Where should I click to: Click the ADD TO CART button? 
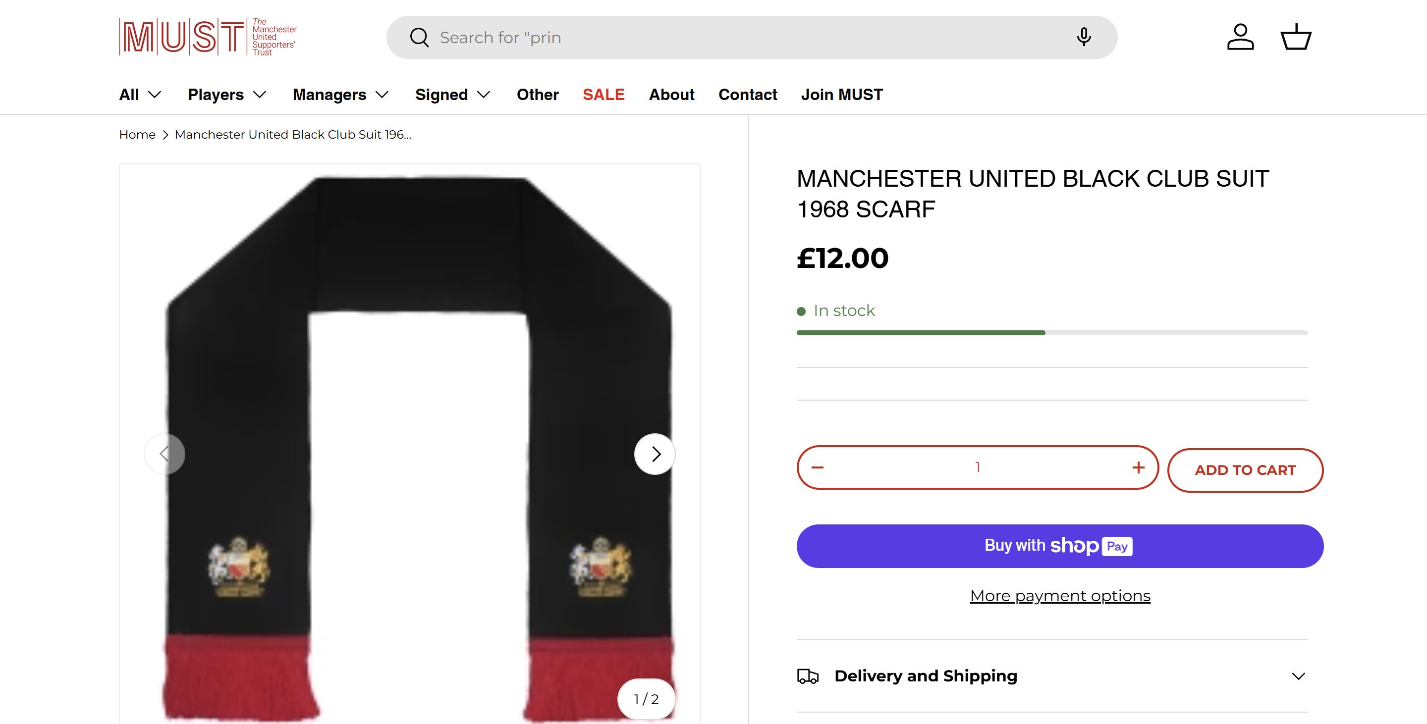[x=1245, y=470]
